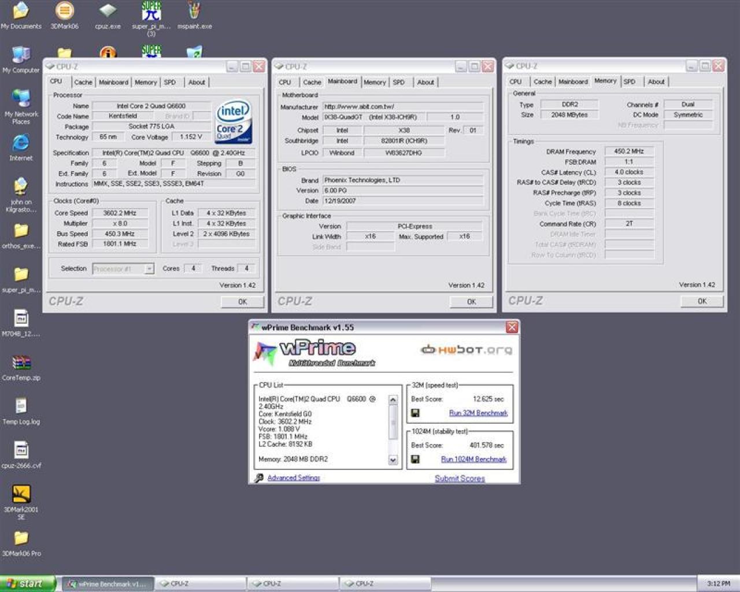740x592 pixels.
Task: Switch to wPrime Benchmark on the taskbar
Action: click(108, 584)
